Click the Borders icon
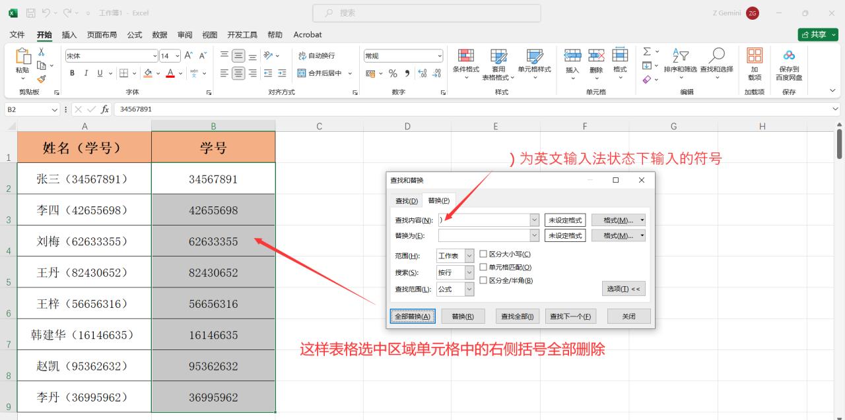The image size is (845, 420). (123, 73)
